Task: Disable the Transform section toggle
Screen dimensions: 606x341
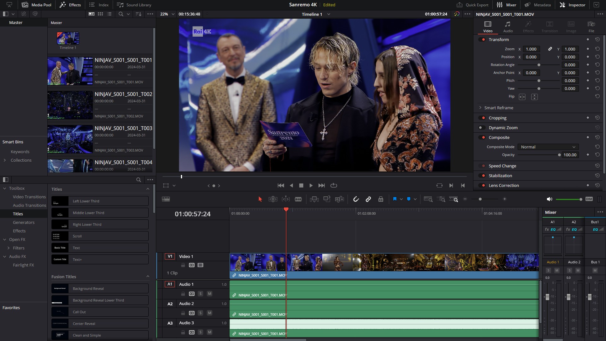Action: pyautogui.click(x=482, y=40)
